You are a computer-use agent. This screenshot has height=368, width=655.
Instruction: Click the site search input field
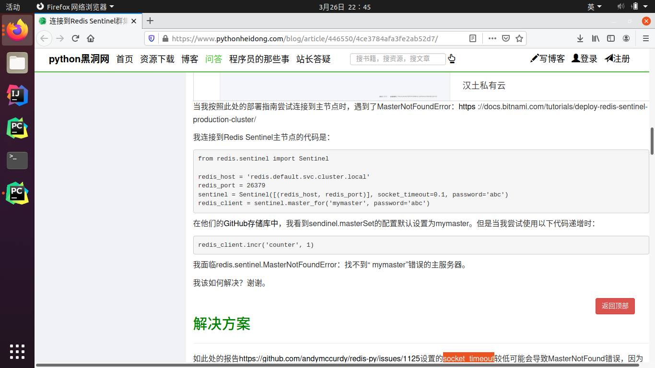coord(398,58)
